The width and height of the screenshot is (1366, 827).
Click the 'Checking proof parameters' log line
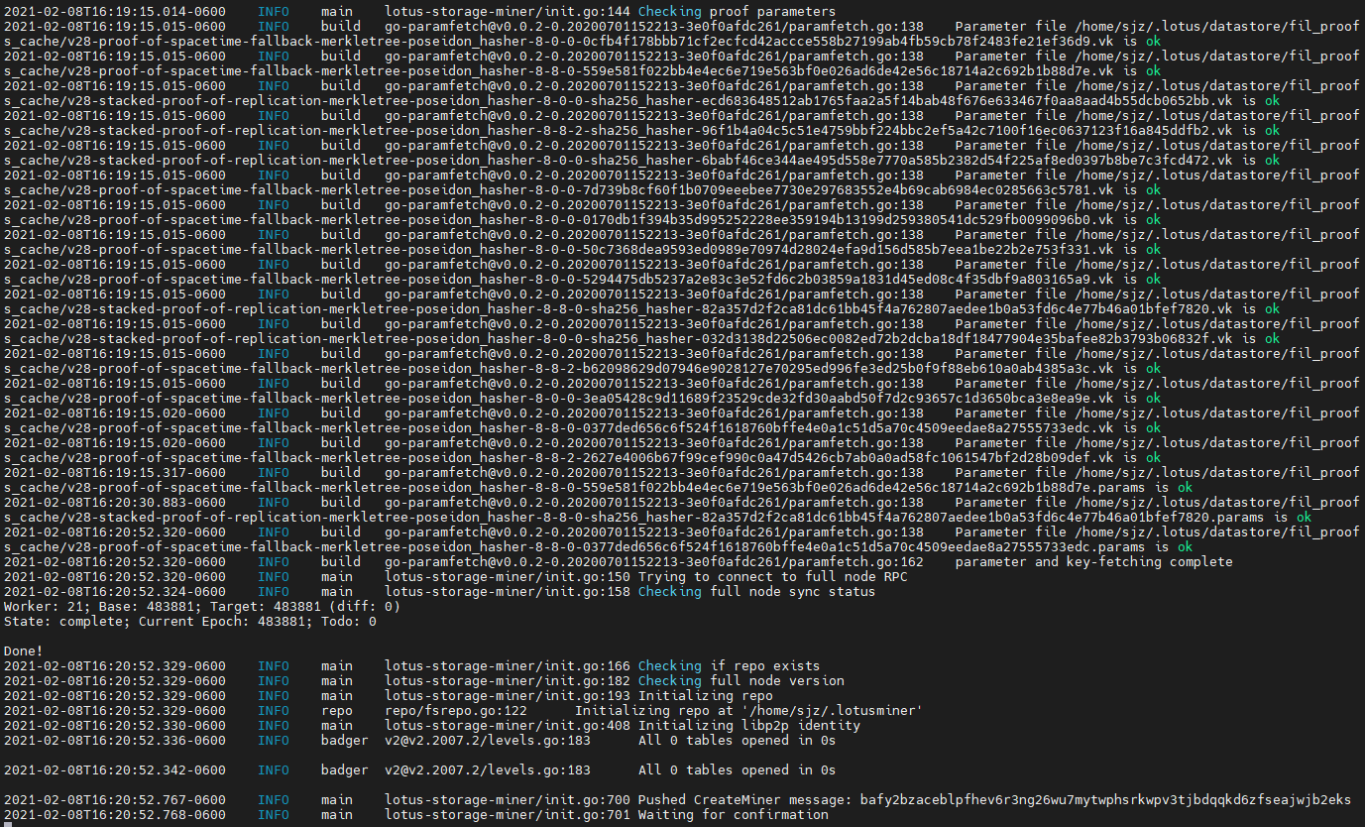[739, 11]
